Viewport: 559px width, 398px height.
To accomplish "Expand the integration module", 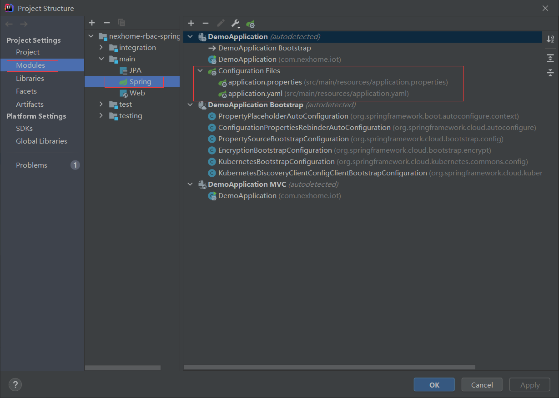I will [101, 48].
